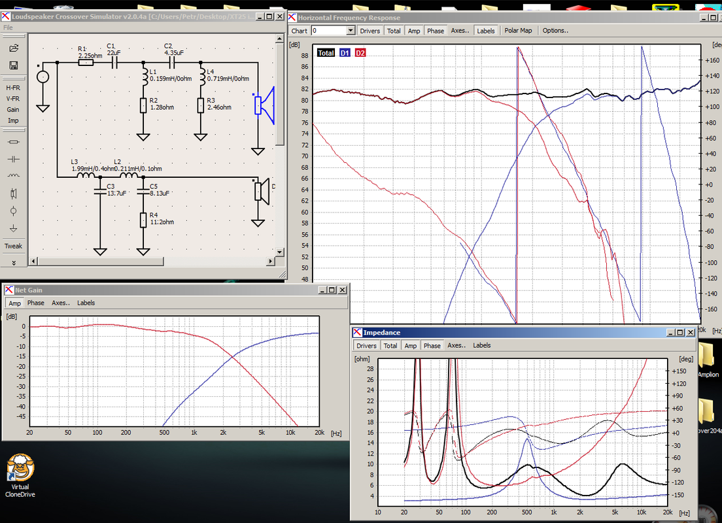Viewport: 722px width, 523px height.
Task: Open the H-FR frequency response window
Action: 13,88
